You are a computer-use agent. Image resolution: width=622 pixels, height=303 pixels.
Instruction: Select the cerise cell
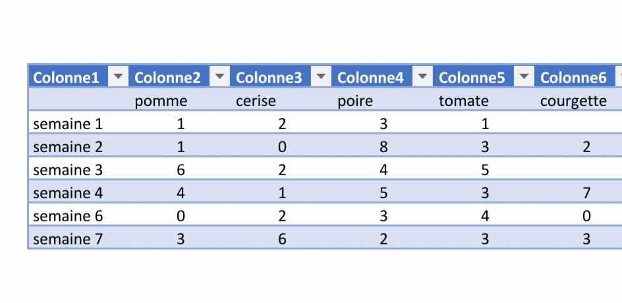256,101
